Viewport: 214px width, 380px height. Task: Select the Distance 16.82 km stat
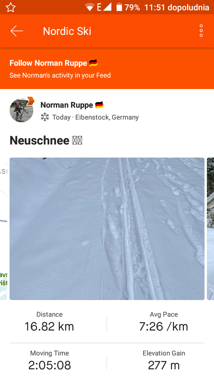pos(50,322)
